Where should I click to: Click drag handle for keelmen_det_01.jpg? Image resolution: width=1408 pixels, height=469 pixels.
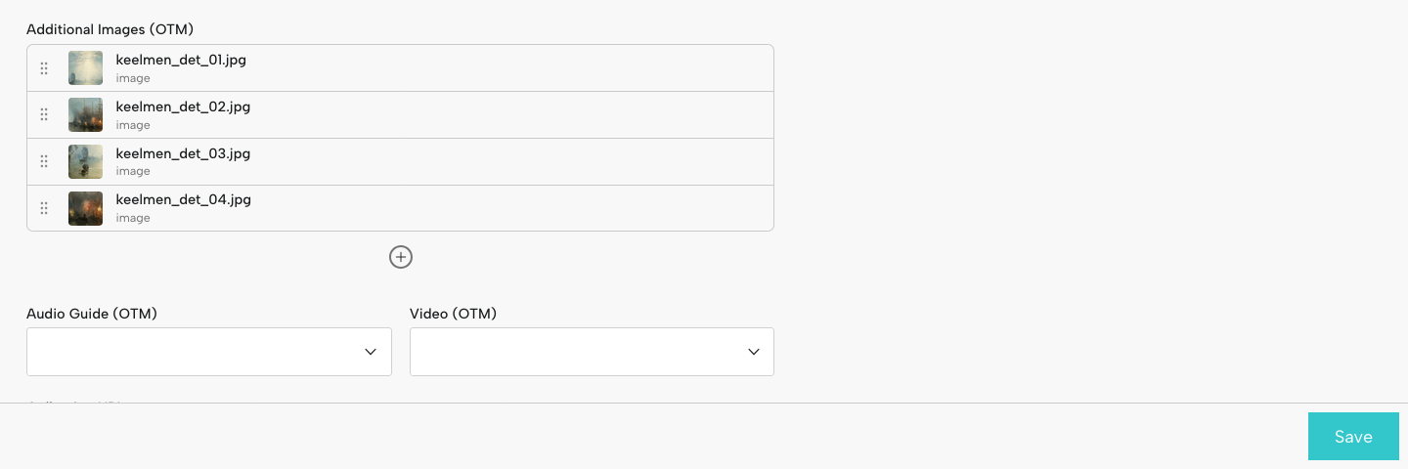[x=44, y=68]
